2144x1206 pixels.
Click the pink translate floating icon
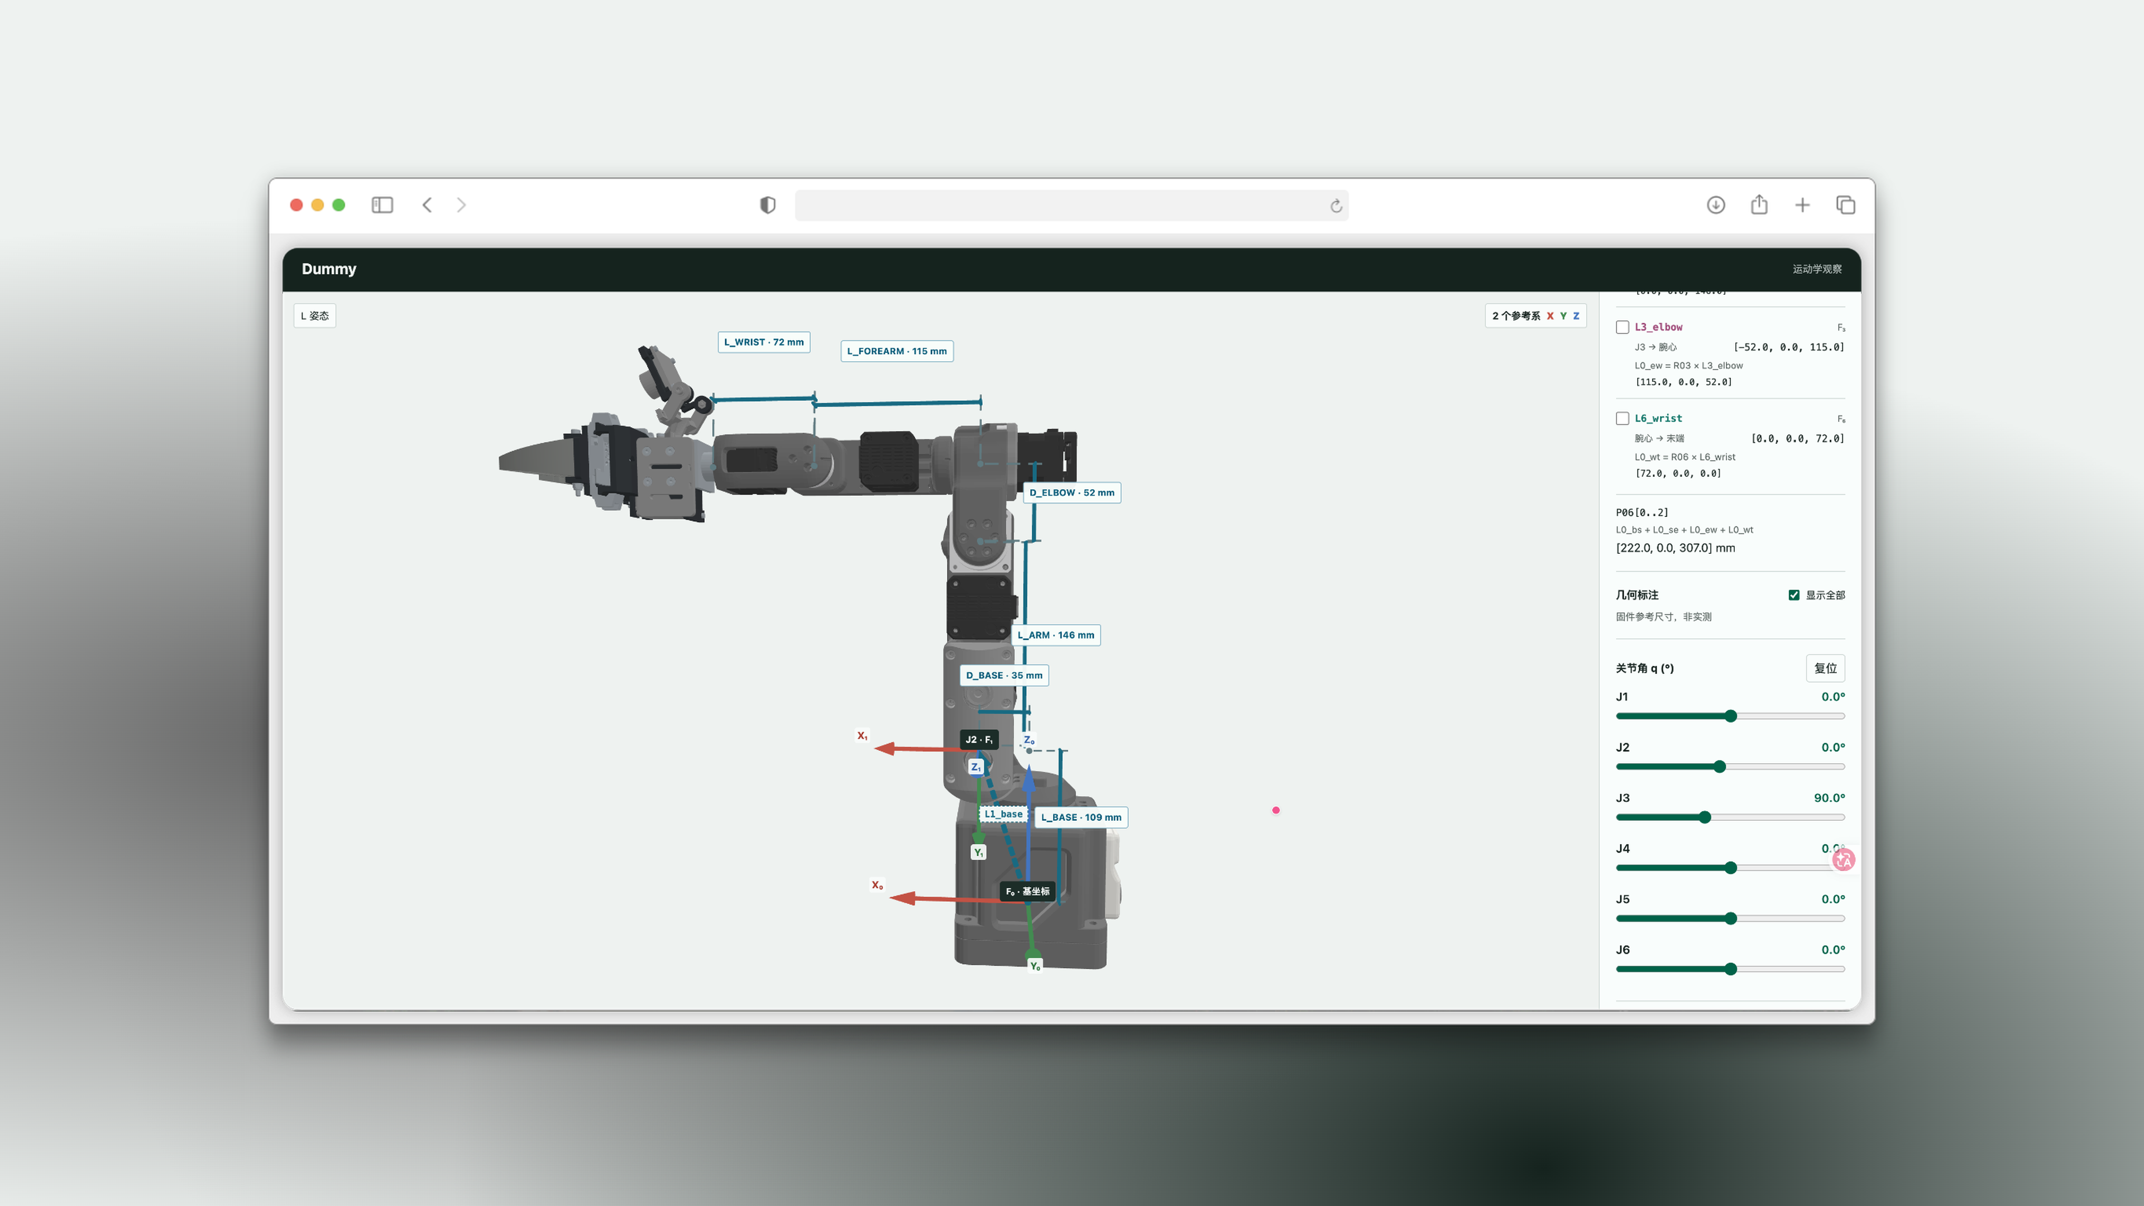(1844, 860)
